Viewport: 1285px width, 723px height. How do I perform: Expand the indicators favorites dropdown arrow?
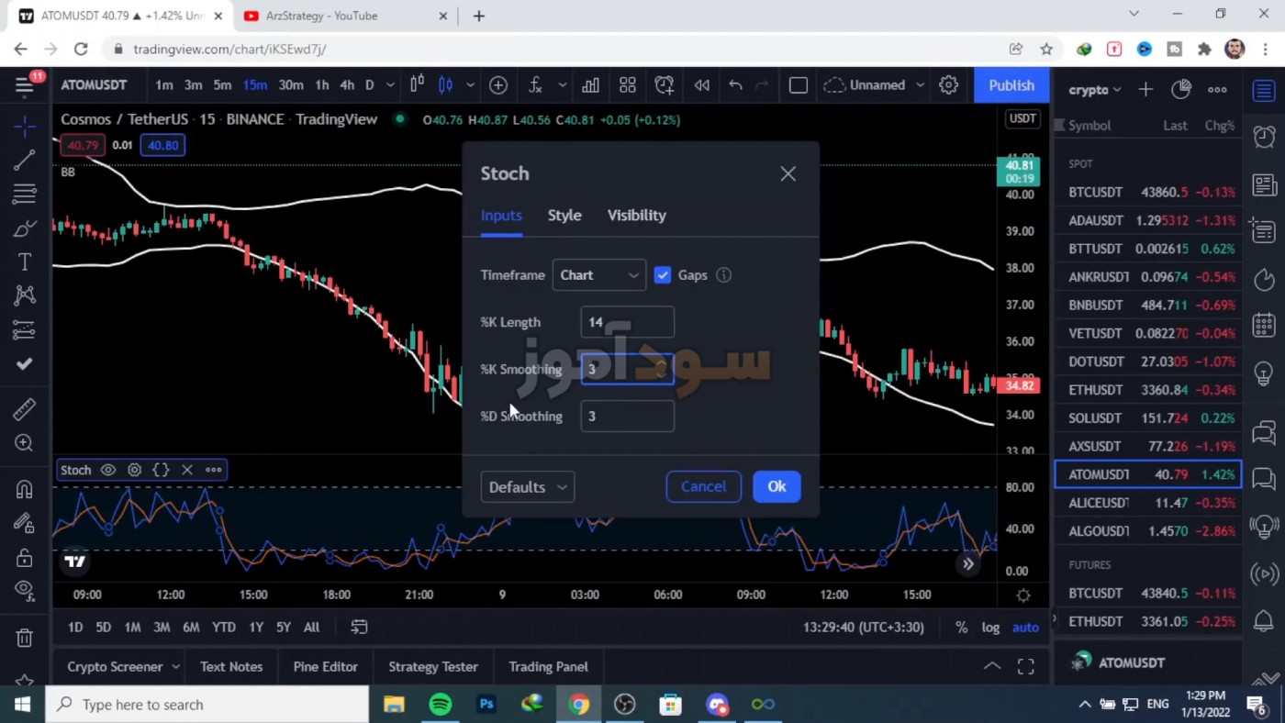(x=562, y=85)
